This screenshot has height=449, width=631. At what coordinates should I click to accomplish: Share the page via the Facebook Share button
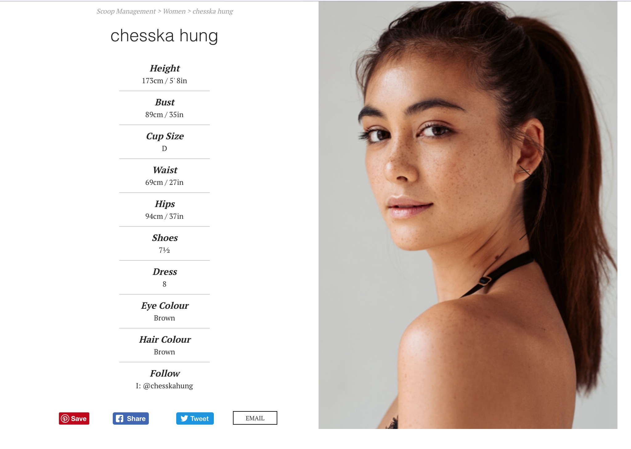tap(131, 418)
